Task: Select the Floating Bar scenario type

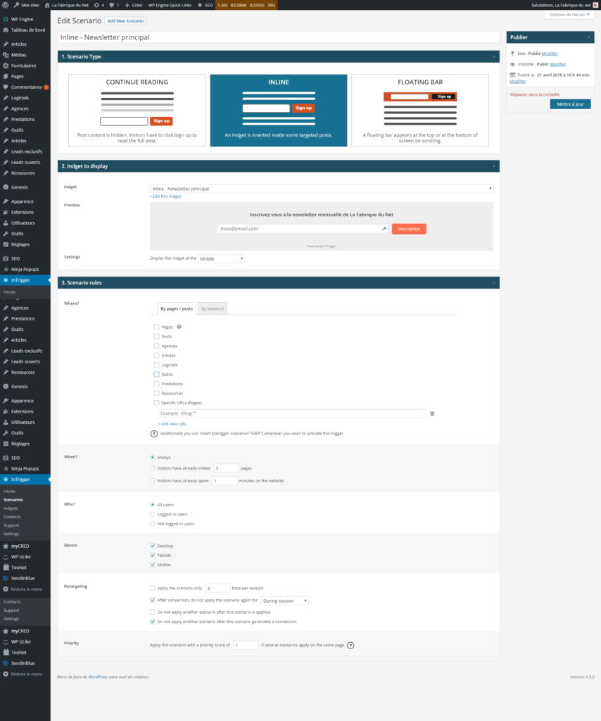Action: 419,110
